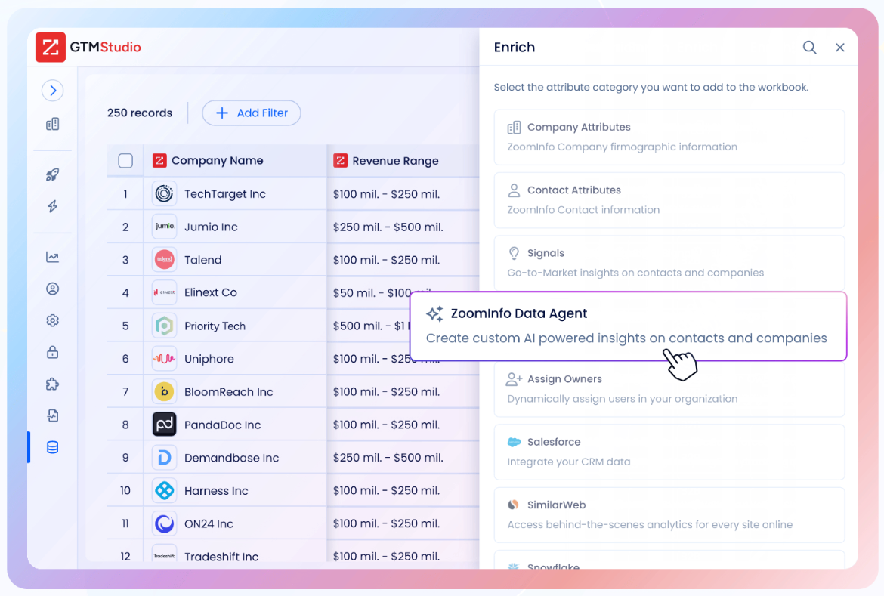Click the Jumio Inc logo icon

164,227
